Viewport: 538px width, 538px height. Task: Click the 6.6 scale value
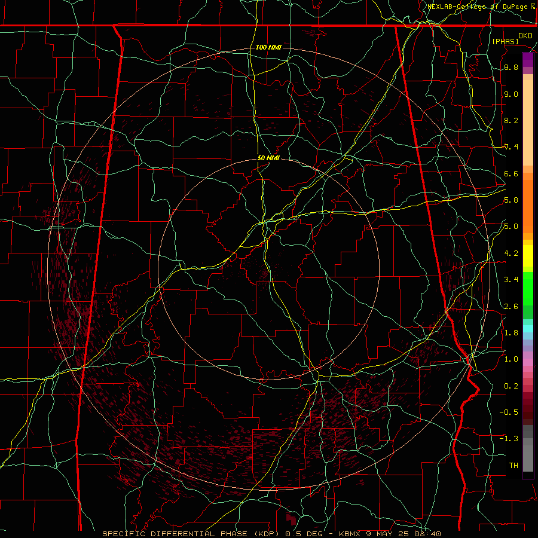coord(511,173)
